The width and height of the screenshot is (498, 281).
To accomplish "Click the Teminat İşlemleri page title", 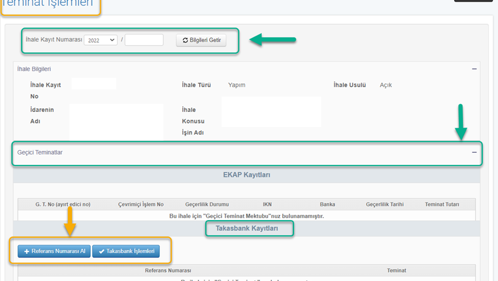I will pos(47,4).
